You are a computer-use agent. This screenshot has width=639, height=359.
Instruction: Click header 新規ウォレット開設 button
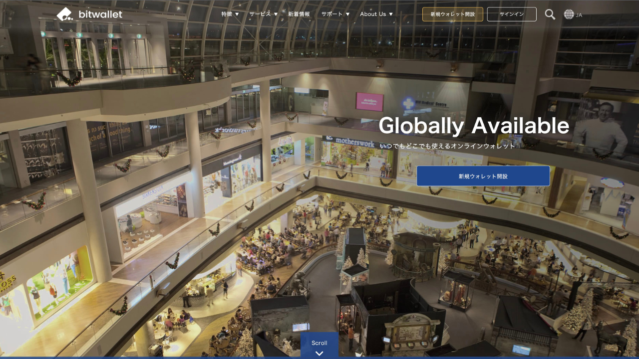click(453, 14)
